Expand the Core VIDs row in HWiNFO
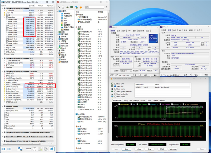 [4, 11]
